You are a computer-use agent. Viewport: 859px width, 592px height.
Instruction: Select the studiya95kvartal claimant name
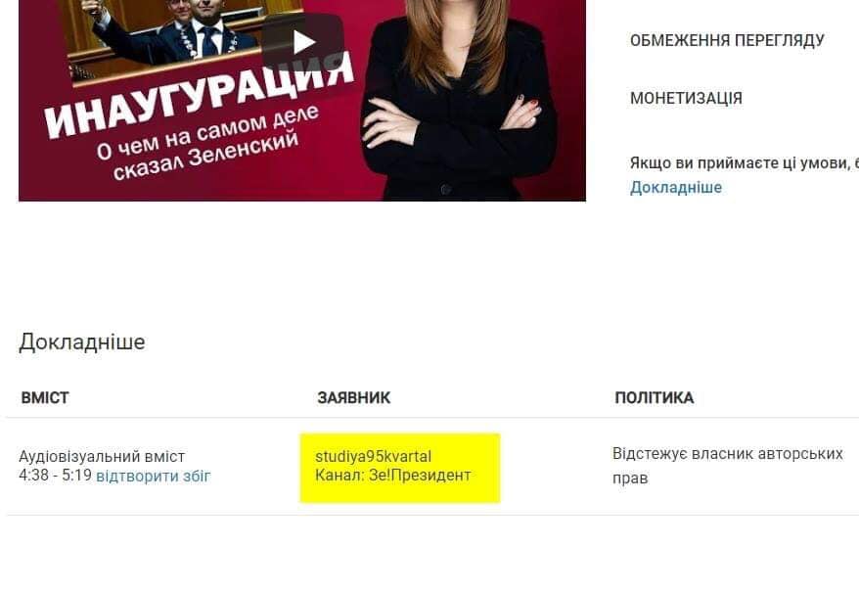click(x=373, y=457)
